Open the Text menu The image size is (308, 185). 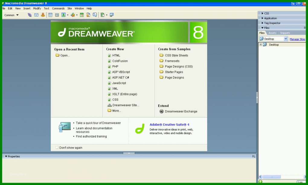point(47,8)
